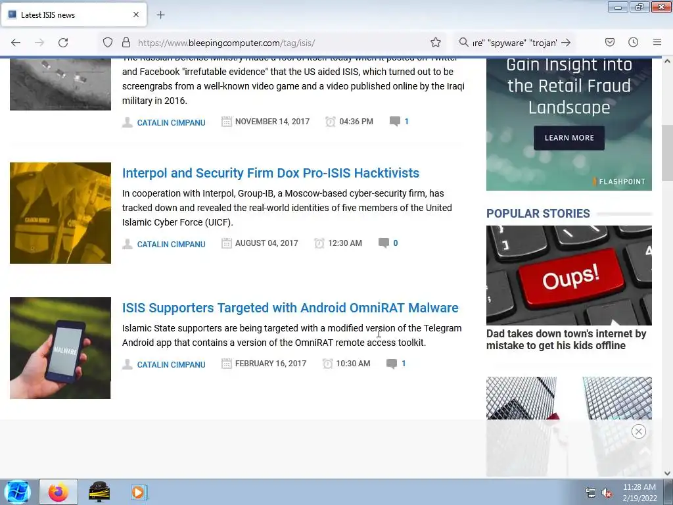Click the Russian Defense Ministry article thumbnail
This screenshot has height=505, width=673.
[x=60, y=84]
